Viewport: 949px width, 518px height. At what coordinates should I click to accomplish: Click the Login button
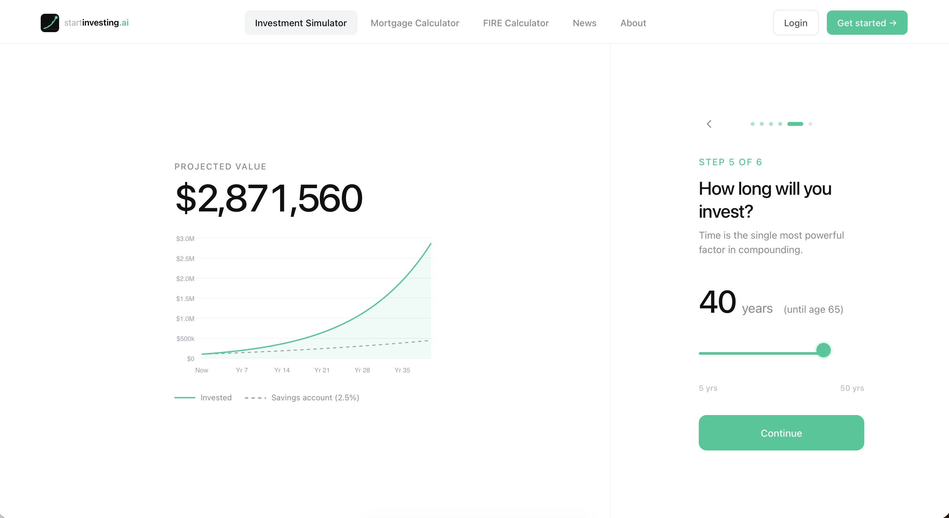pyautogui.click(x=795, y=23)
